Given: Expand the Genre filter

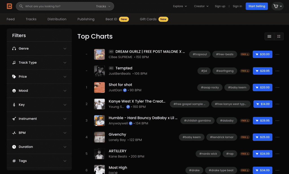Looking at the screenshot, I should pyautogui.click(x=39, y=49).
